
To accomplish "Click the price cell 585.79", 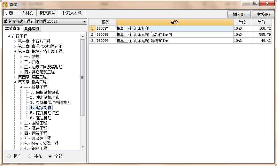I will (x=261, y=34).
